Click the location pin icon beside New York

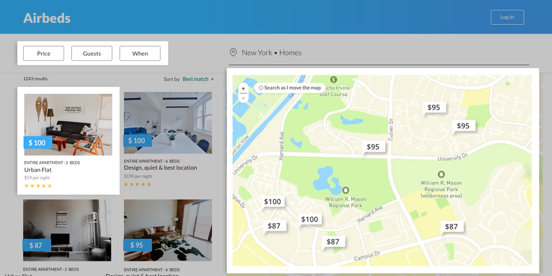[x=233, y=53]
